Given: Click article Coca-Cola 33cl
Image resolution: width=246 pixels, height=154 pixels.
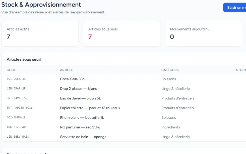Looking at the screenshot, I should [x=73, y=79].
